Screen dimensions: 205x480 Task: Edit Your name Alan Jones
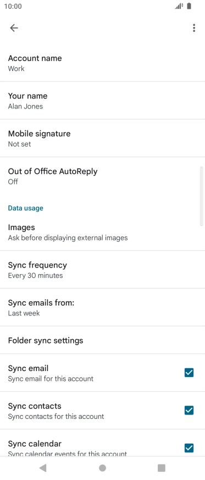[102, 101]
